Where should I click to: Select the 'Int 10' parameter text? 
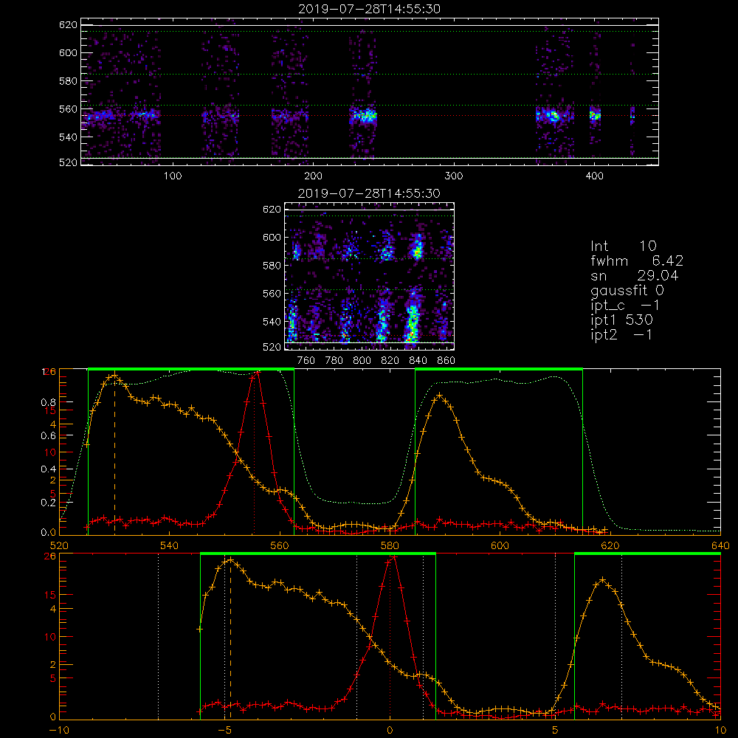pos(624,246)
